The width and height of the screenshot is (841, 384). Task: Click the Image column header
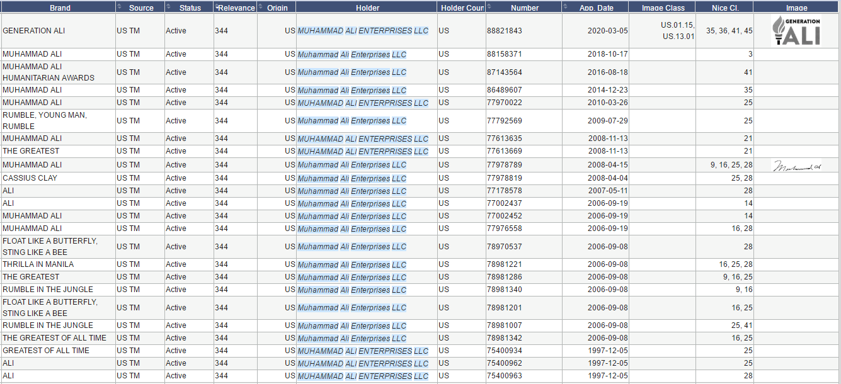(x=797, y=8)
